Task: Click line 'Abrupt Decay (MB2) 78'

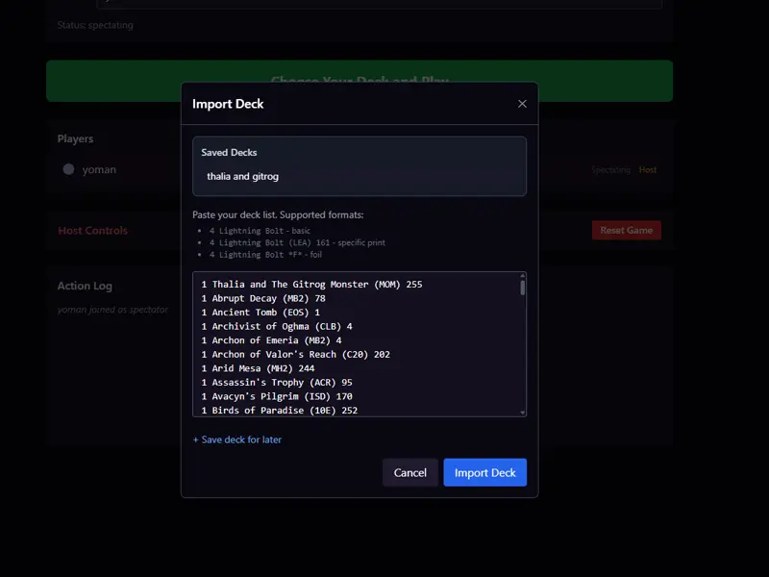Action: coord(262,298)
